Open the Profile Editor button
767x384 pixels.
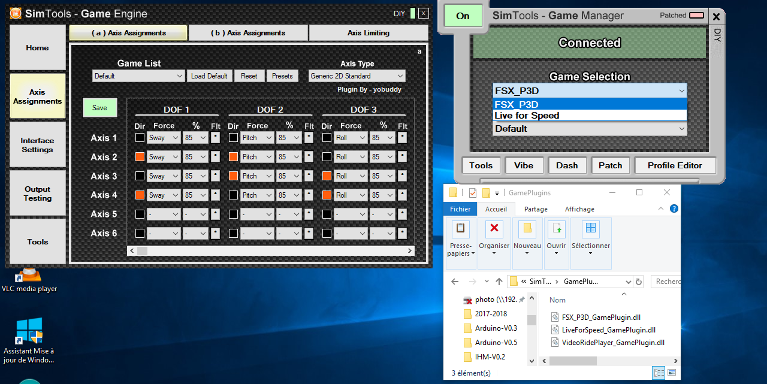[x=674, y=165]
